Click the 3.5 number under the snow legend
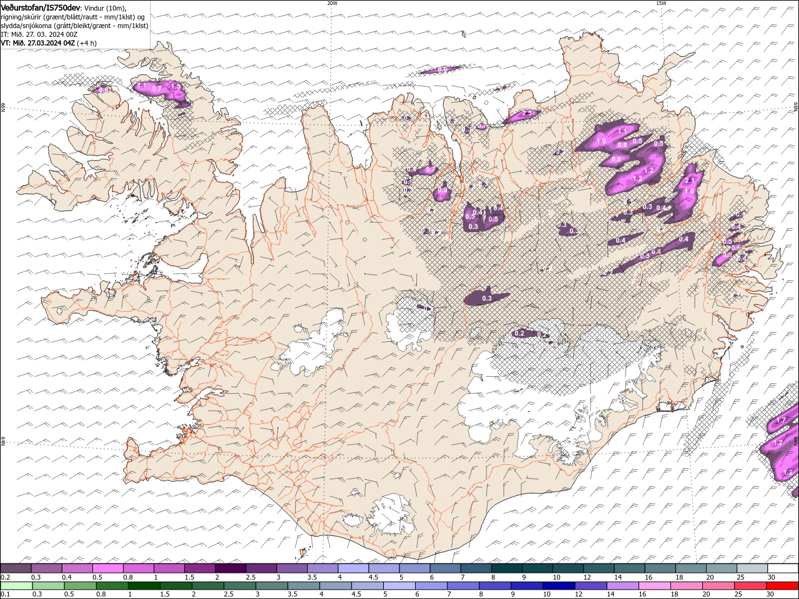Image resolution: width=799 pixels, height=599 pixels. [x=312, y=577]
